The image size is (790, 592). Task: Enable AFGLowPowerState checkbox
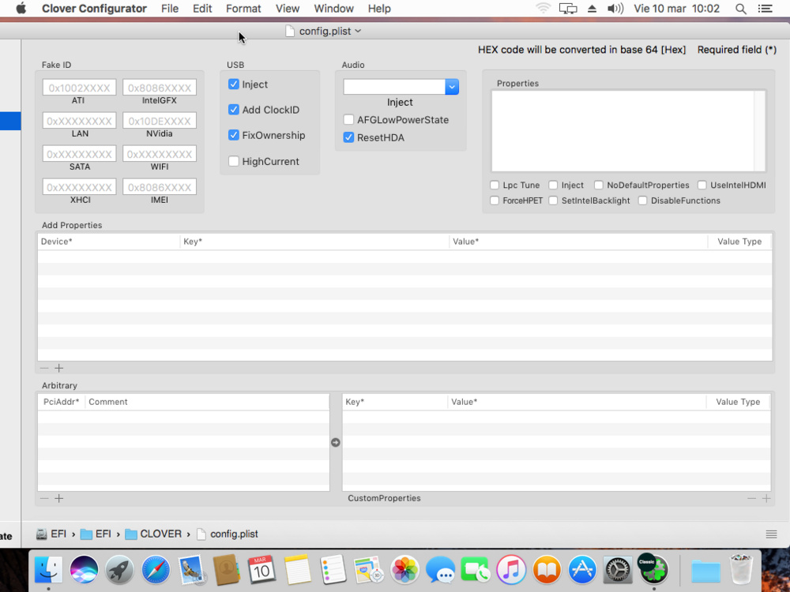click(348, 120)
